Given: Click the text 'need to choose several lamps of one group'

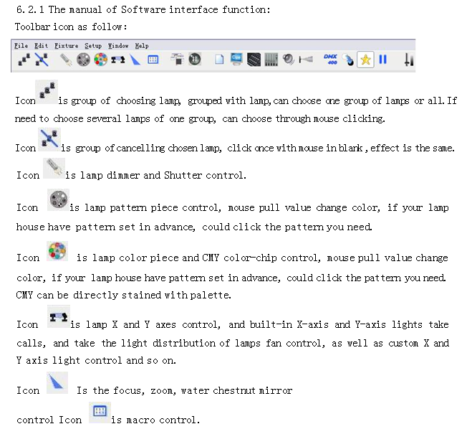Looking at the screenshot, I should tap(115, 119).
